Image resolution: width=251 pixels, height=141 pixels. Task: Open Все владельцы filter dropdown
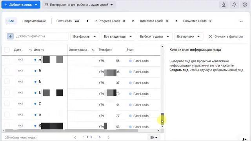tap(118, 36)
